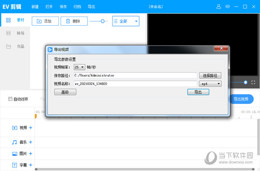260x171 pixels.
Task: Add a subtitle track with plus icon
Action: [30, 165]
